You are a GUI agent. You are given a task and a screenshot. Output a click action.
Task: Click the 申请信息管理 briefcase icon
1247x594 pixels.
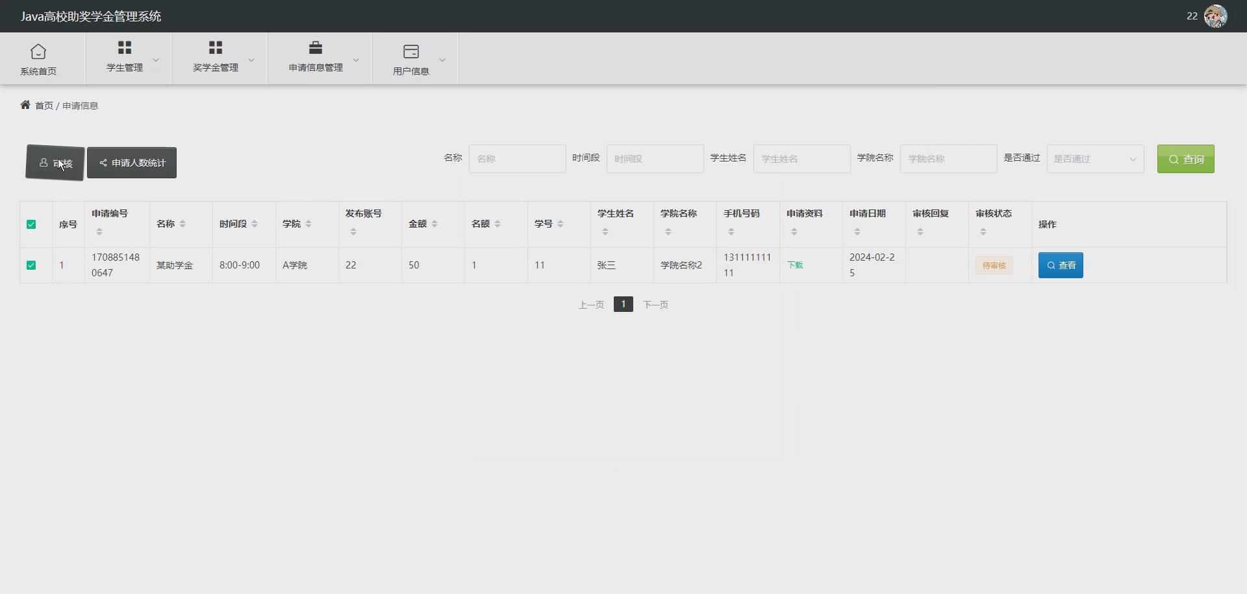click(316, 47)
